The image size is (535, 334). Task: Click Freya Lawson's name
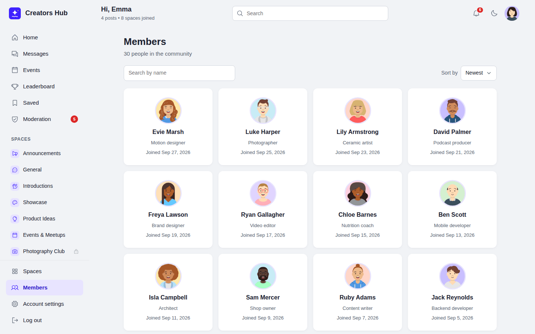[168, 215]
